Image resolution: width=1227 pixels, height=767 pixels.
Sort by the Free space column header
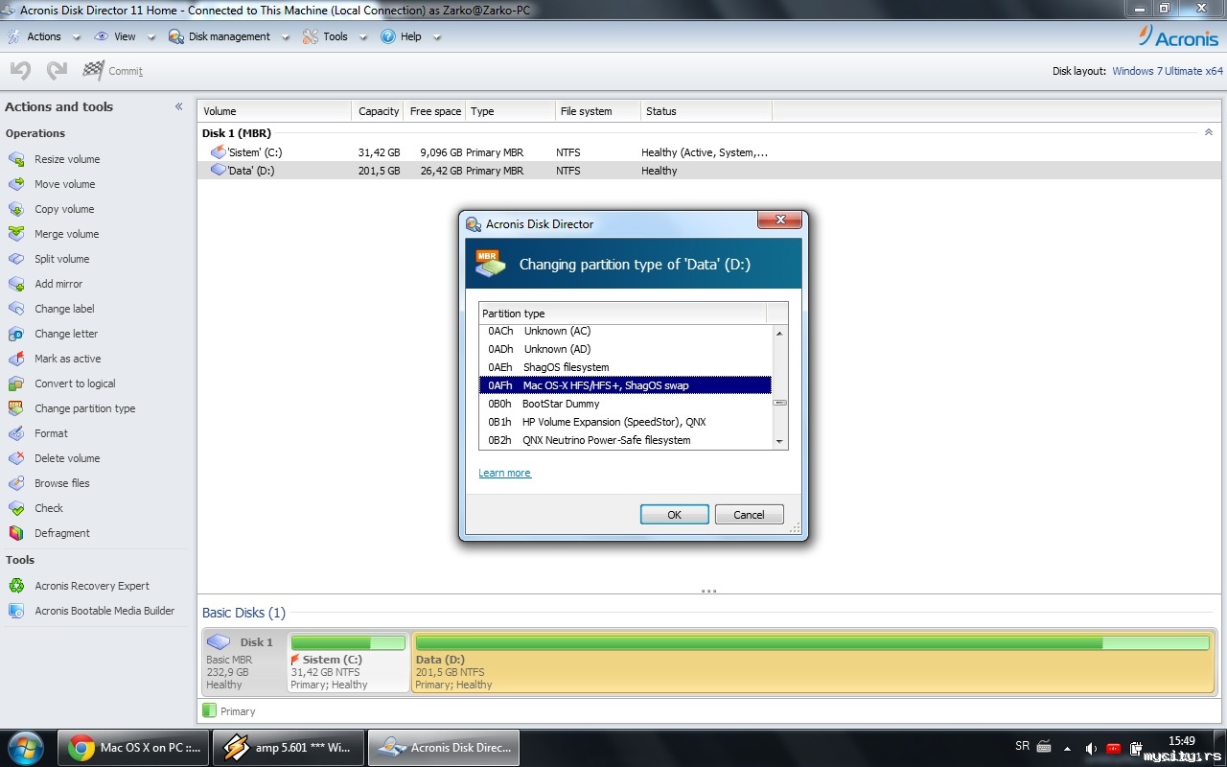435,111
